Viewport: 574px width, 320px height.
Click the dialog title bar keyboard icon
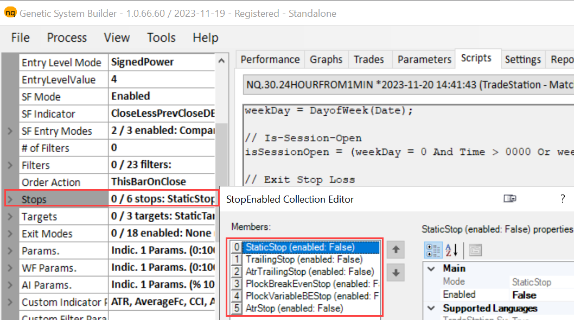[x=509, y=199]
